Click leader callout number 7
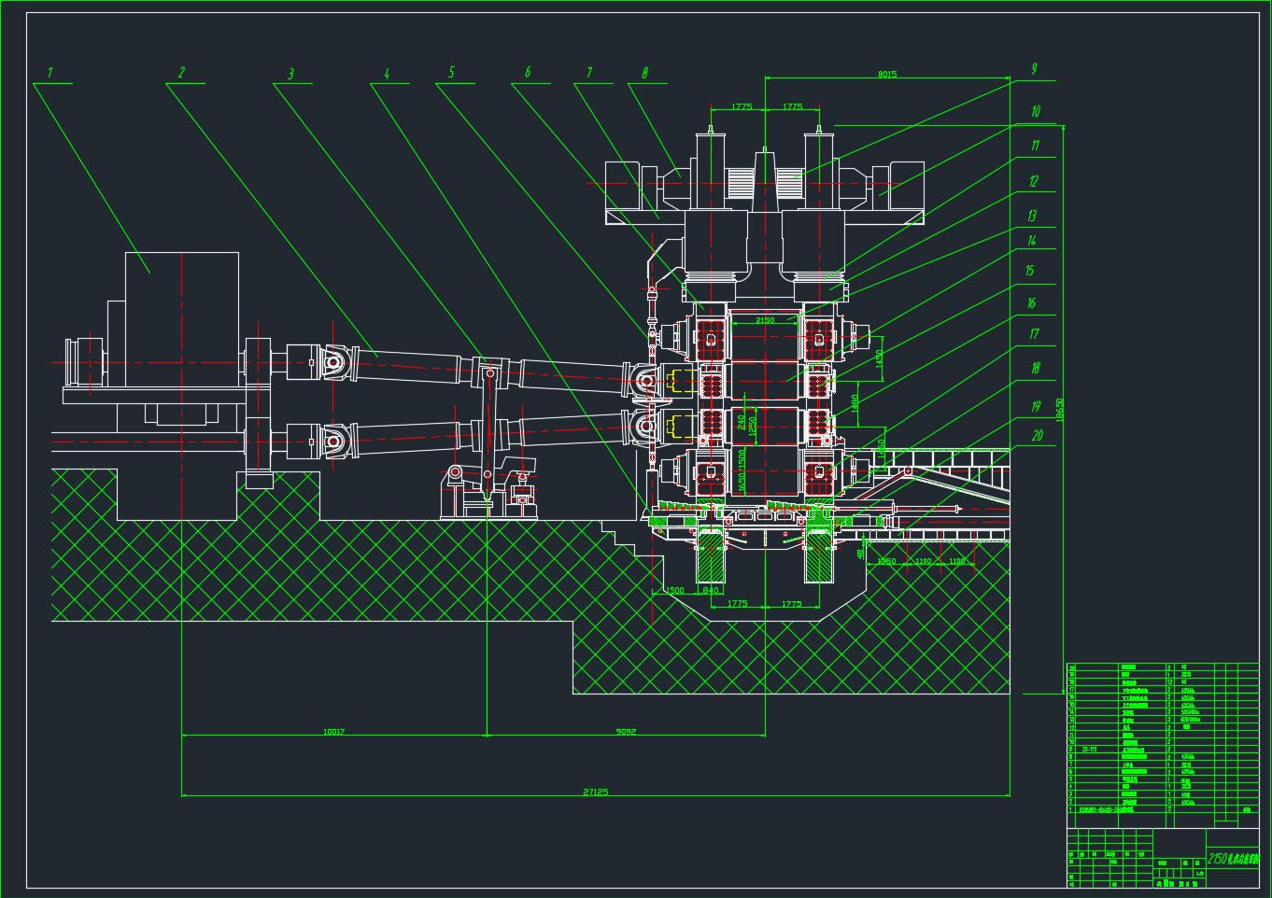This screenshot has height=898, width=1272. pyautogui.click(x=589, y=73)
